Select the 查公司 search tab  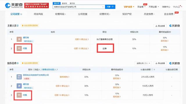[x=57, y=3]
